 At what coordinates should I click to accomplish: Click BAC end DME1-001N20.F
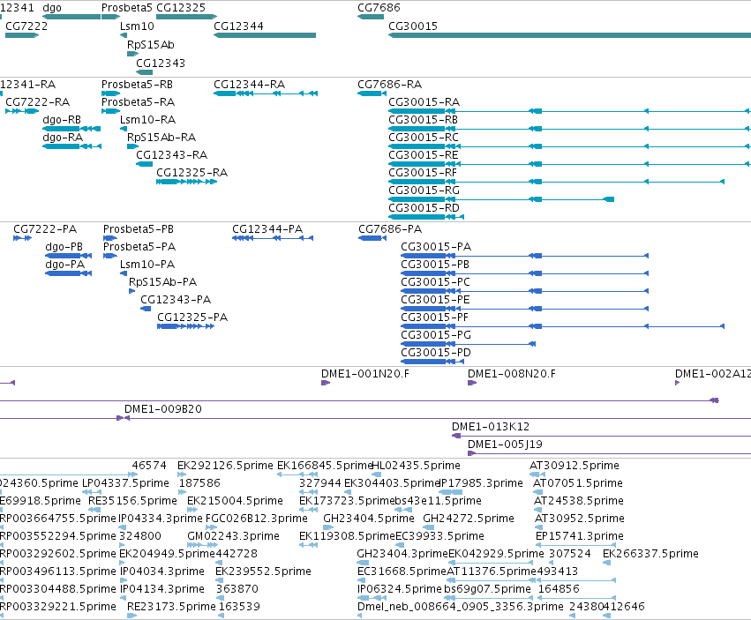coord(365,374)
